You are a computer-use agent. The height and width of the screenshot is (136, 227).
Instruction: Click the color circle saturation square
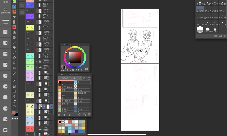tap(75, 57)
